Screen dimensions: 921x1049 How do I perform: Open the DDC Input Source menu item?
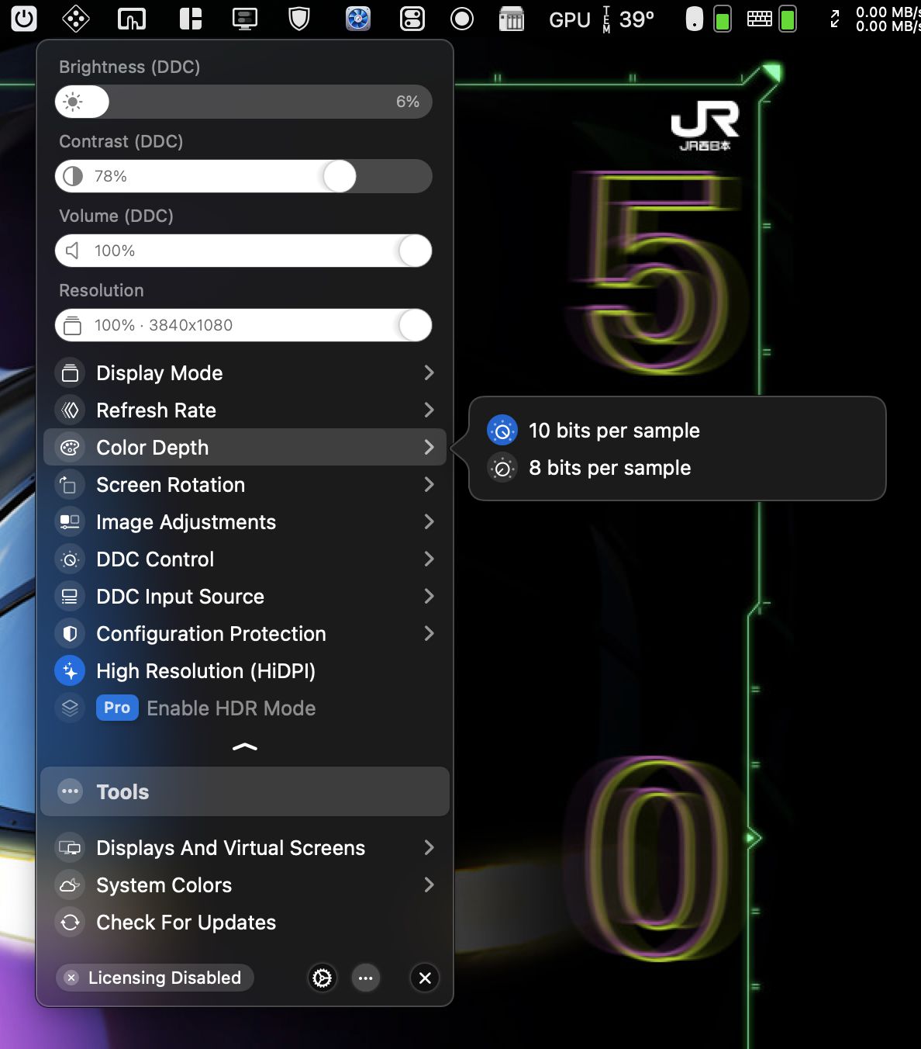coord(245,597)
